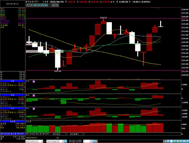
Task: Open the 投信 panel settings icon
Action: (x=34, y=95)
